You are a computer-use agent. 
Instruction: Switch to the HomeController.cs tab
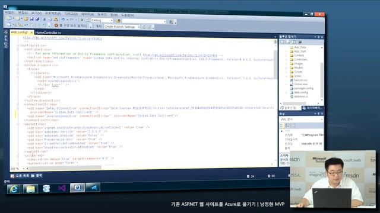pos(48,33)
